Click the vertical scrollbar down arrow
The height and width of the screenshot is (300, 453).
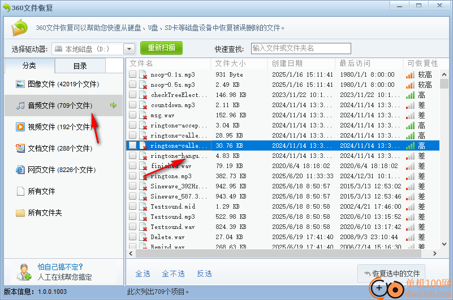point(444,244)
